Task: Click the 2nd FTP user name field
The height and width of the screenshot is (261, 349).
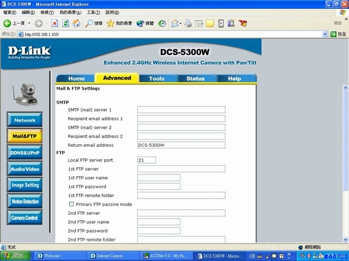Action: coord(159,222)
